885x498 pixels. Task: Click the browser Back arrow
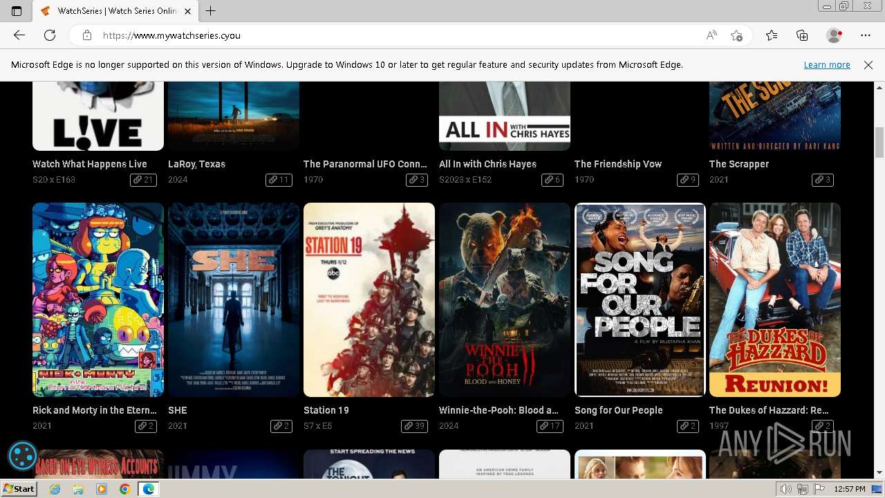pyautogui.click(x=19, y=35)
